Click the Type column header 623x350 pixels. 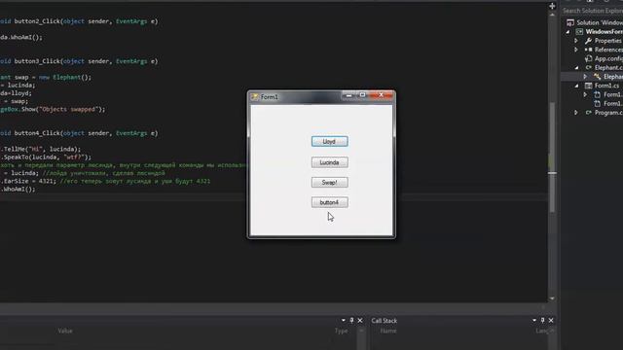[x=341, y=331]
